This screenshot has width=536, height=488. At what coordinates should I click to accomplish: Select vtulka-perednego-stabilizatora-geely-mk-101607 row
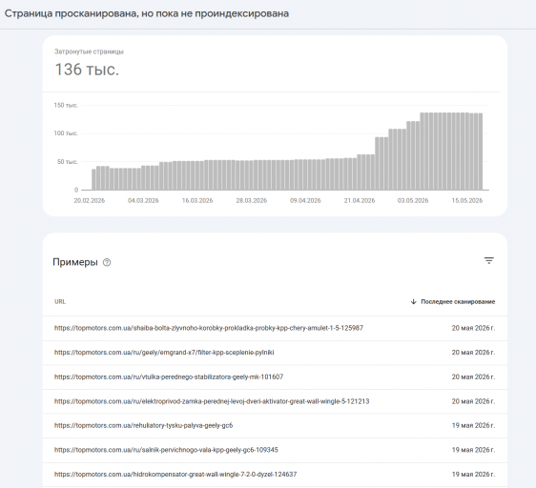coord(275,376)
